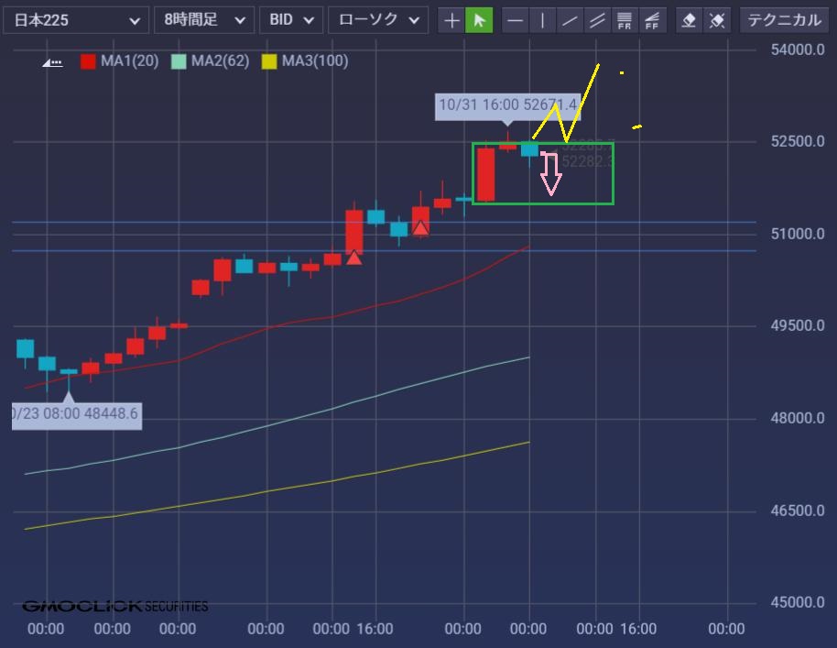Choose the vertical line drawing tool
The image size is (837, 648).
[543, 20]
